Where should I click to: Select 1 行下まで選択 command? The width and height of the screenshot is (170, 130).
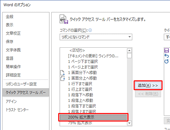[x=93, y=84]
